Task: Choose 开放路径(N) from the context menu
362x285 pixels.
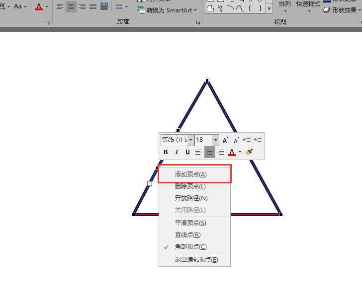Action: point(194,198)
